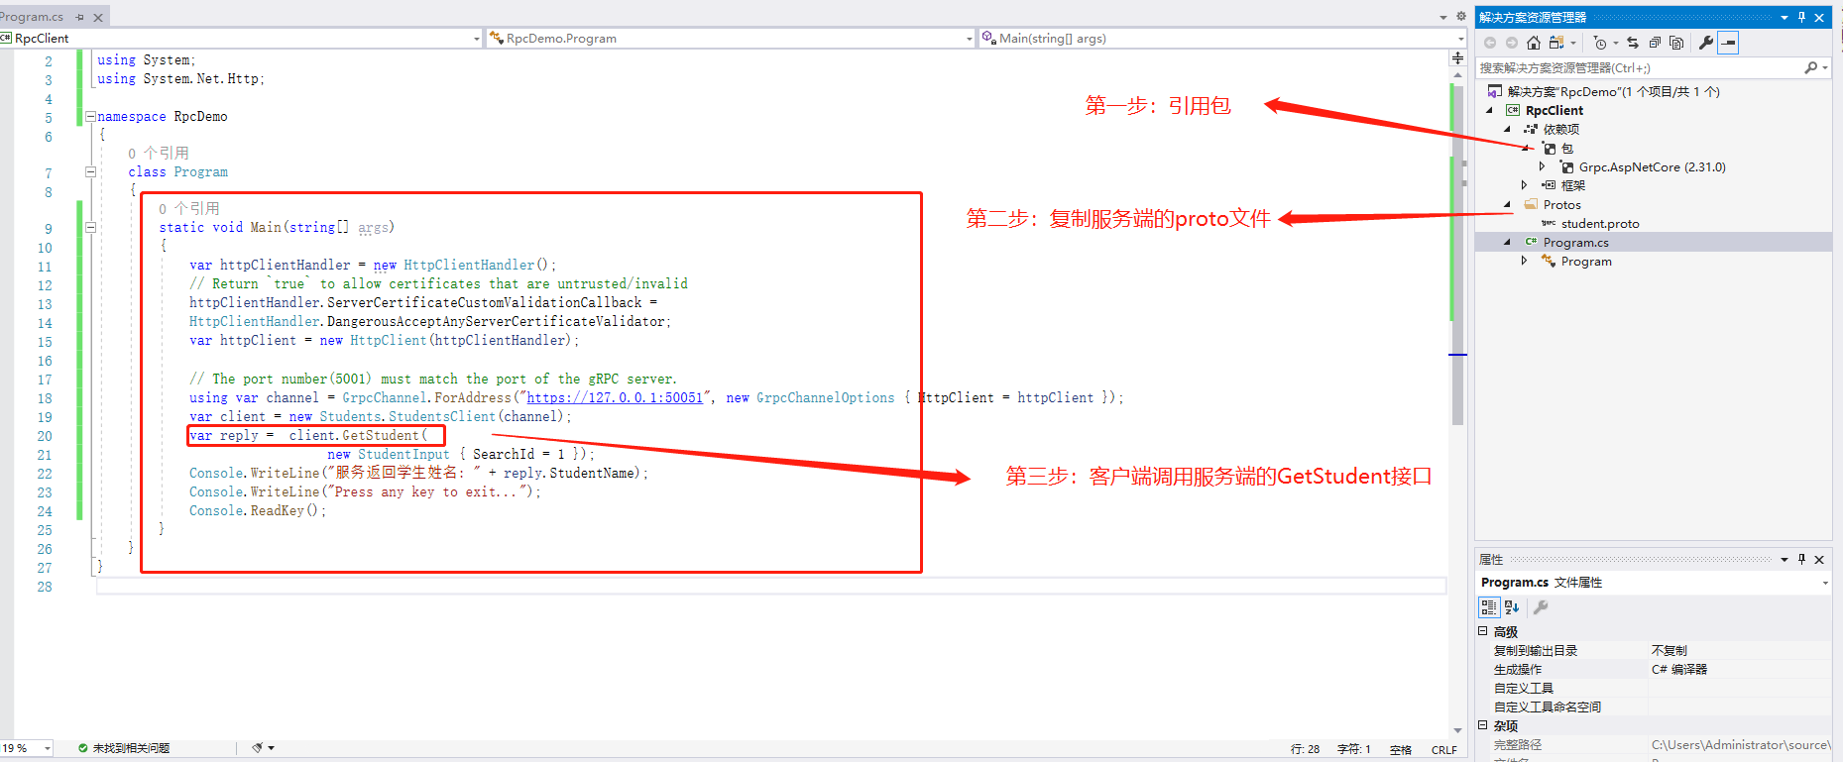Auto-hide the Solution Explorer with the pin

click(1801, 17)
